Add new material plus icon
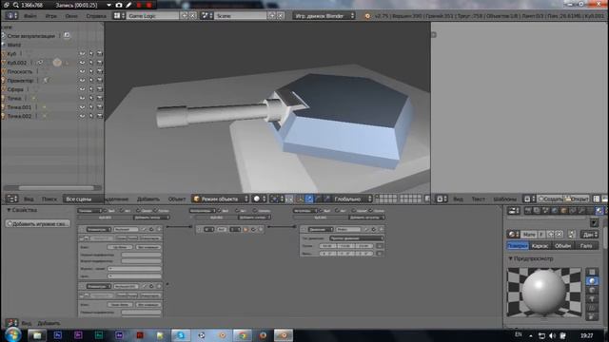Image resolution: width=609 pixels, height=342 pixels. coord(551,235)
